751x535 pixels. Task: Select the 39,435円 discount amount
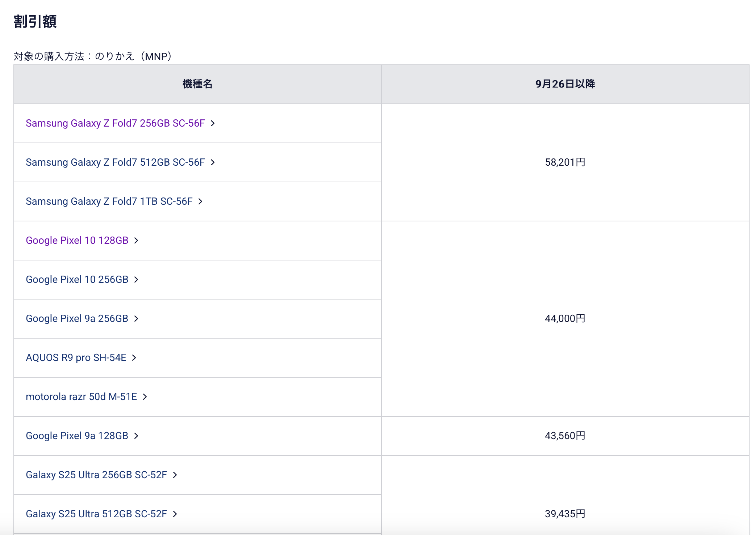point(565,514)
